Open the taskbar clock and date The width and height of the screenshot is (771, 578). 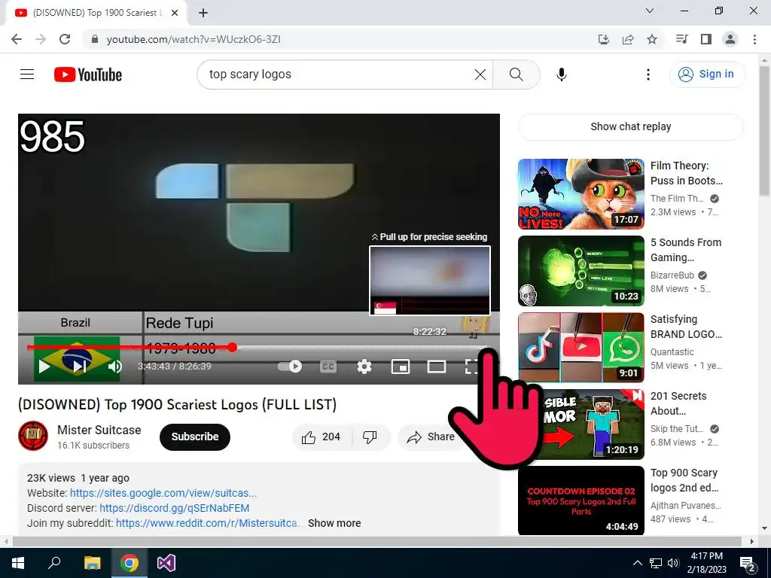(x=706, y=563)
